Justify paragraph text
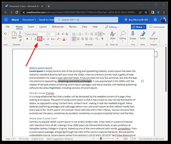This screenshot has height=144, width=171. coord(87,39)
